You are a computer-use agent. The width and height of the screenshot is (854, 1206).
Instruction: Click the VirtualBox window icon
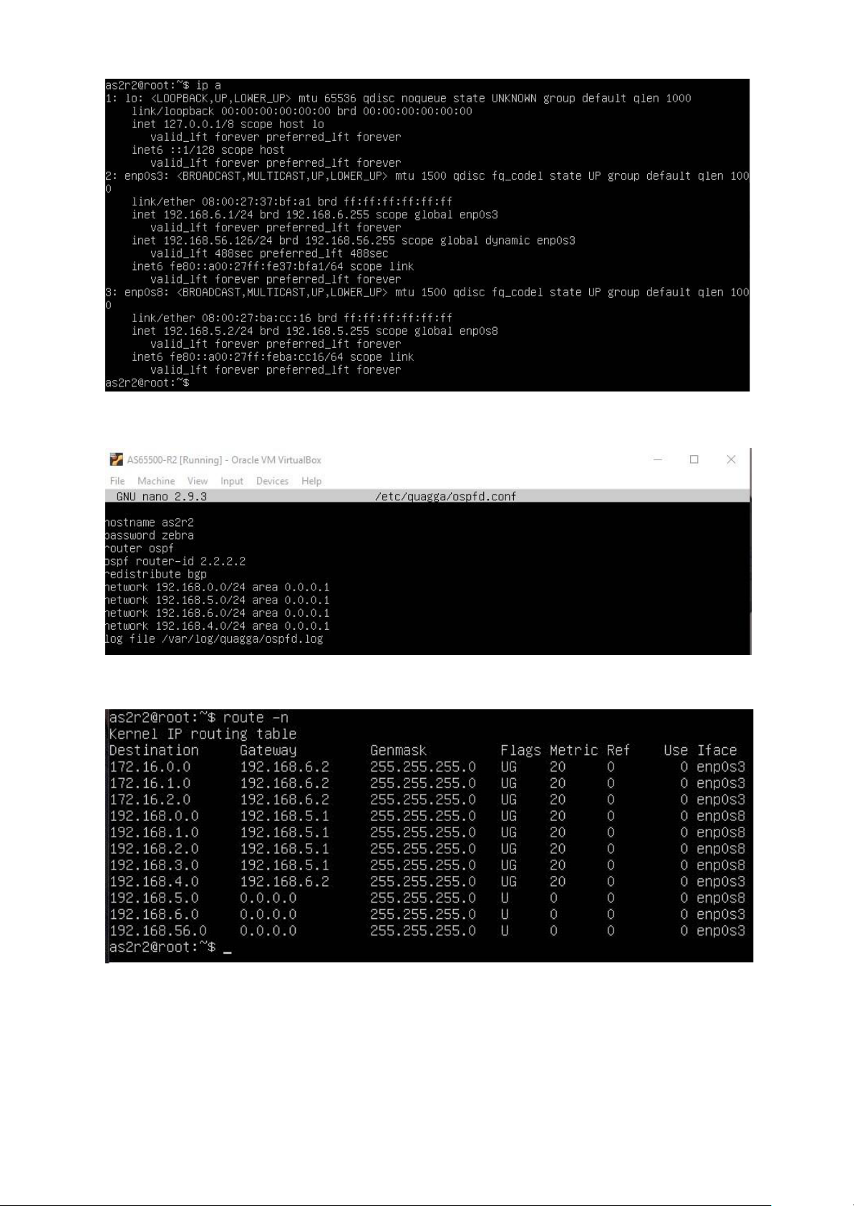tap(116, 459)
